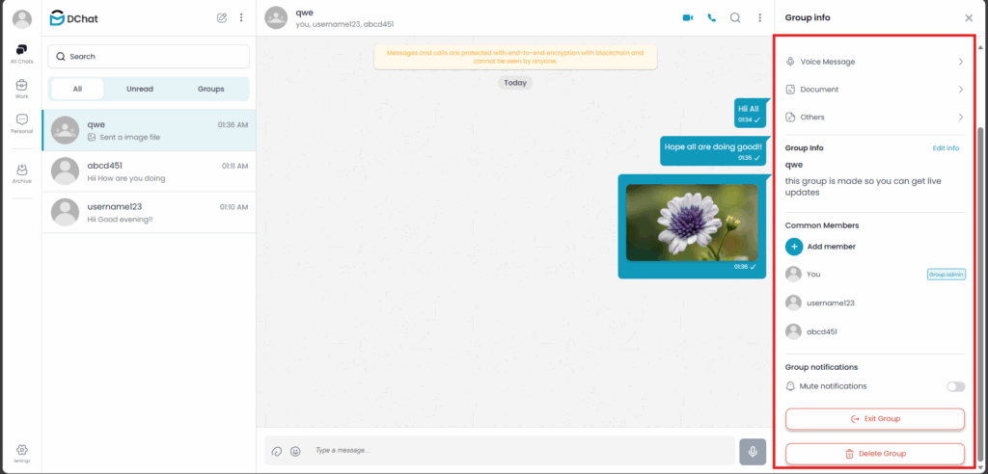
Task: Expand the Document media section
Action: pos(874,90)
